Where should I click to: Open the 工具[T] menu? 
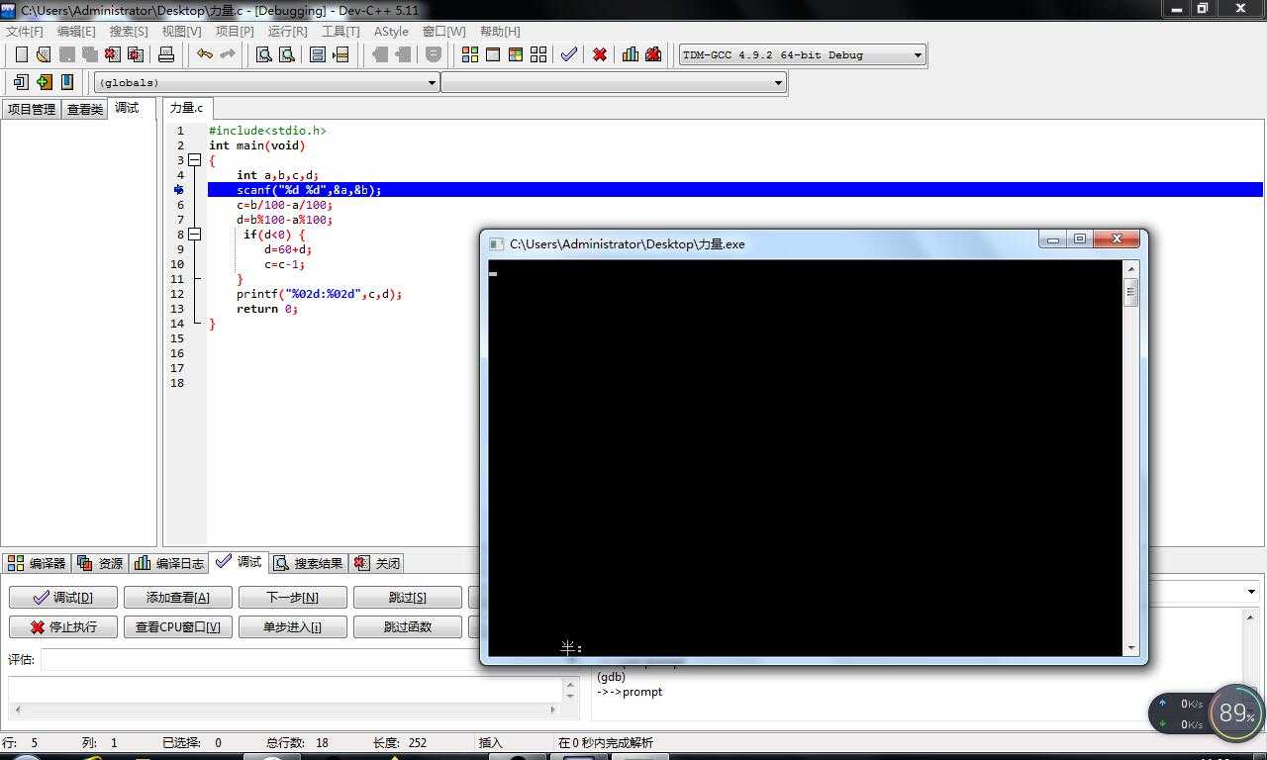[x=341, y=31]
